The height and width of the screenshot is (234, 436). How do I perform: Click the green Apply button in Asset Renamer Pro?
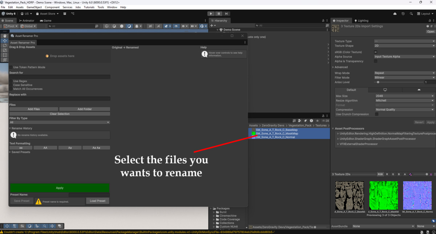[59, 188]
